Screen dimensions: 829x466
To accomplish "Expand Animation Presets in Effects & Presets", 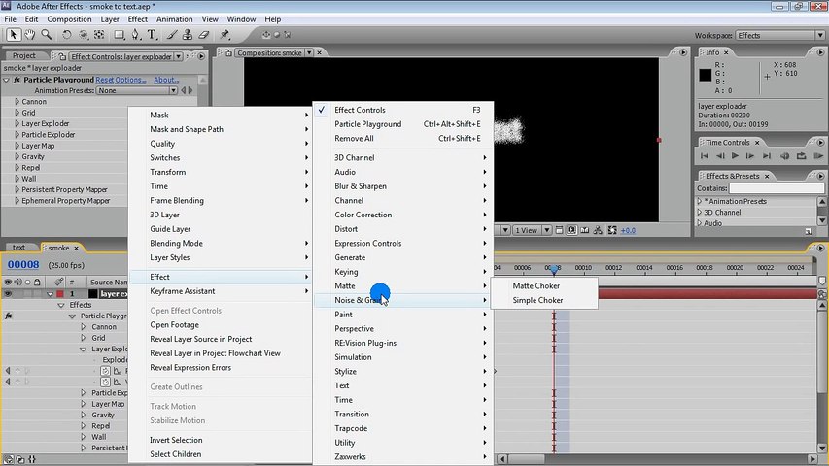I will point(700,201).
